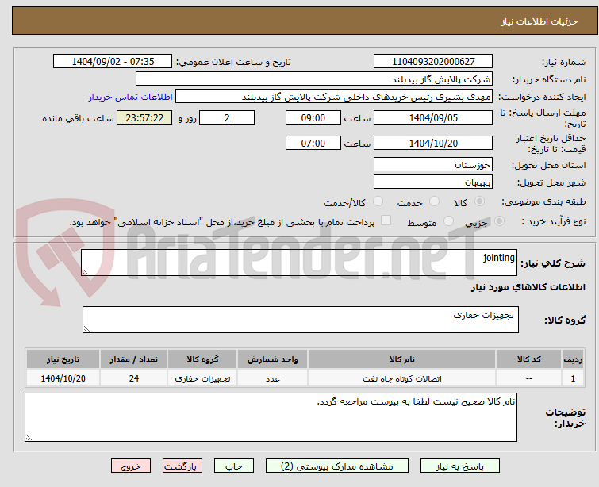This screenshot has width=599, height=487.
Task: Select the کالا/خدمت radio button
Action: pyautogui.click(x=378, y=201)
